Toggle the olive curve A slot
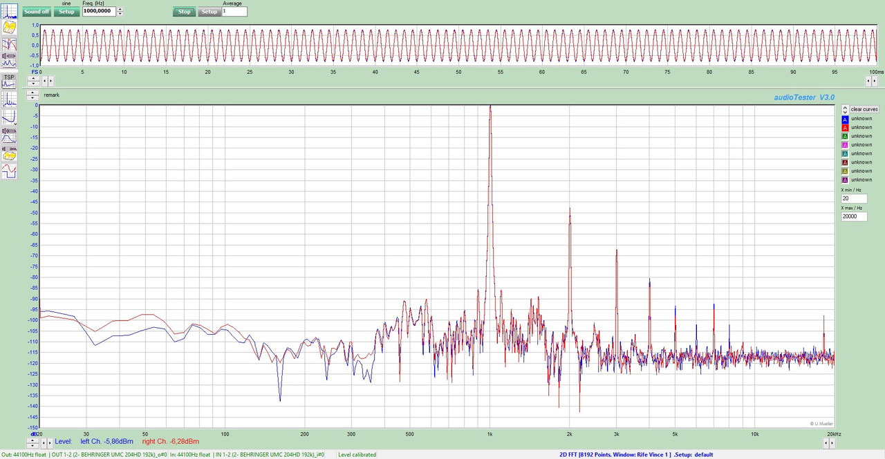This screenshot has width=885, height=459. (x=845, y=170)
